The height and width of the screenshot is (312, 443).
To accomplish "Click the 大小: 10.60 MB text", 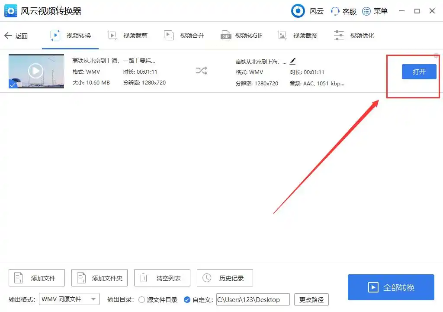I will [91, 83].
